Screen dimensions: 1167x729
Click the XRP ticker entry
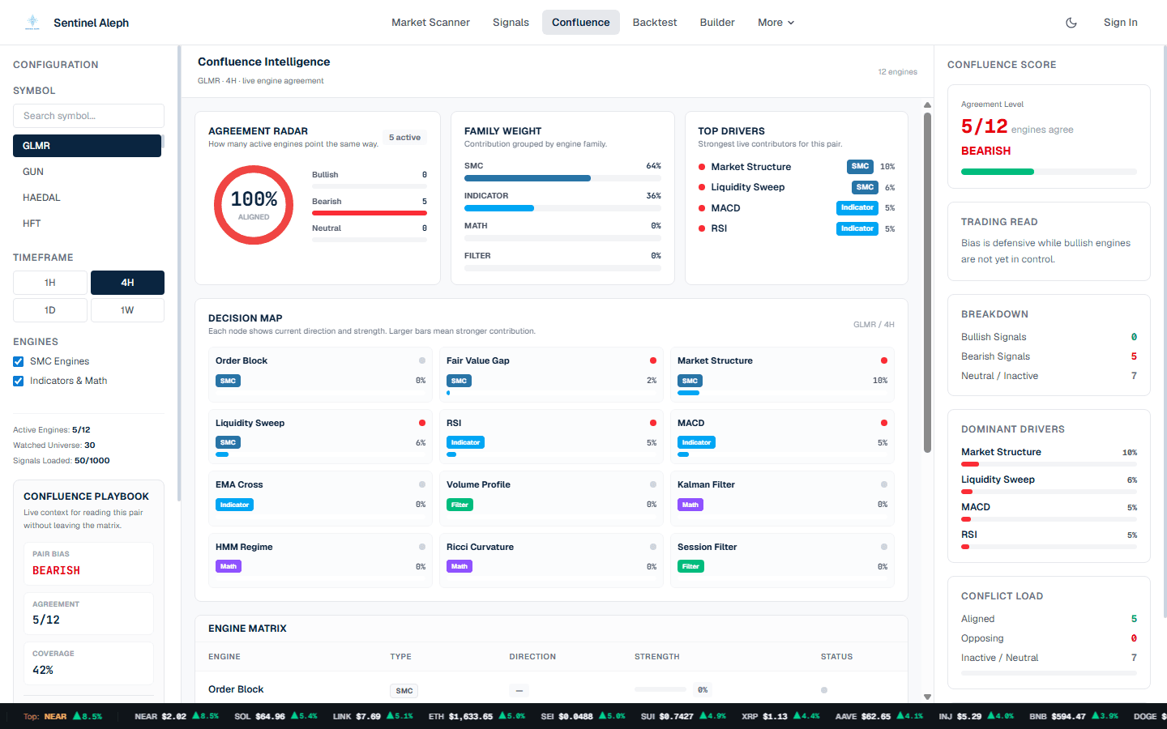tap(780, 716)
